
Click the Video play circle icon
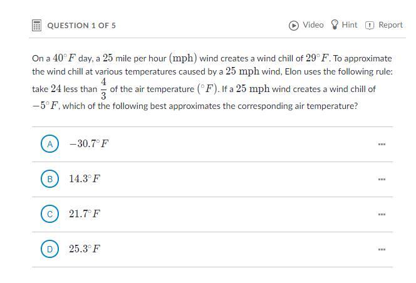click(x=294, y=26)
